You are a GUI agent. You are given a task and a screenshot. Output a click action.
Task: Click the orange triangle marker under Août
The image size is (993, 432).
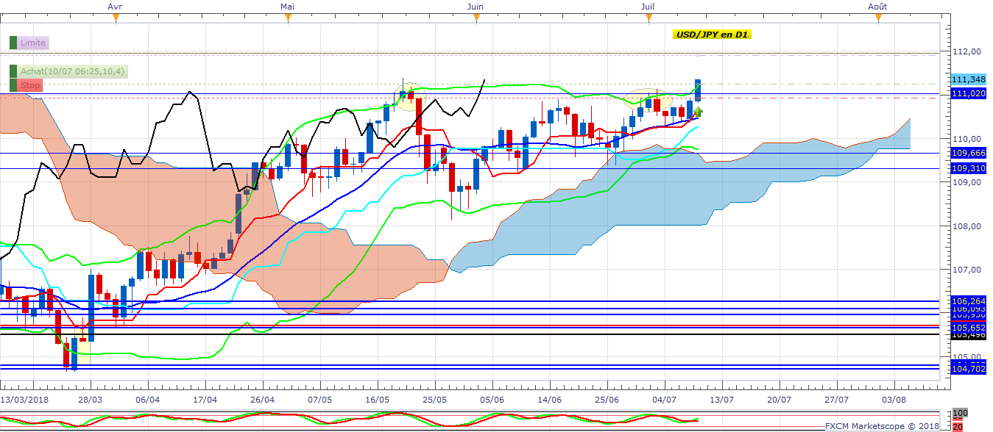pos(877,18)
